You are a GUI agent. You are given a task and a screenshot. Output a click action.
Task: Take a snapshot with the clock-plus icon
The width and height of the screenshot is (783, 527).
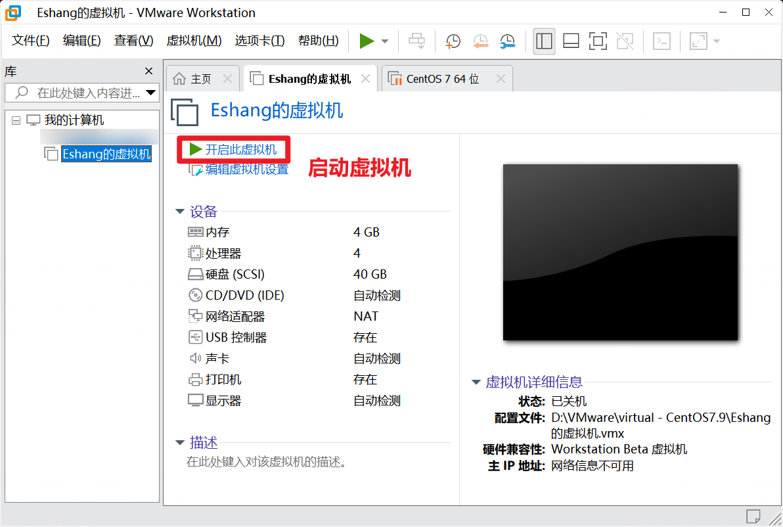(x=453, y=41)
